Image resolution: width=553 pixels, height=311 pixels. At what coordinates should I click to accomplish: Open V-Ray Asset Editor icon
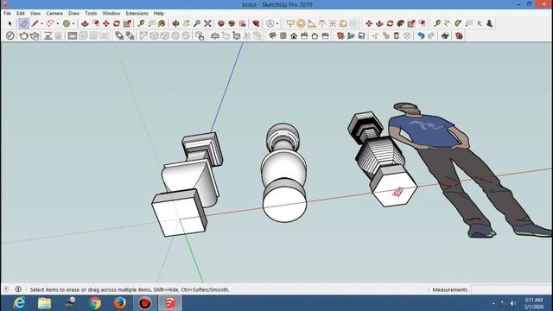pos(10,35)
